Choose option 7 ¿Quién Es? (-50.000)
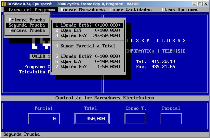The height and width of the screenshot is (138, 210). tap(88, 67)
